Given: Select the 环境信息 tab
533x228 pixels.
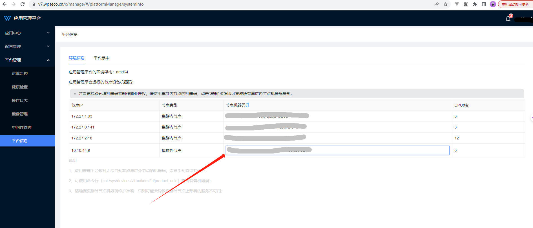Looking at the screenshot, I should [77, 58].
